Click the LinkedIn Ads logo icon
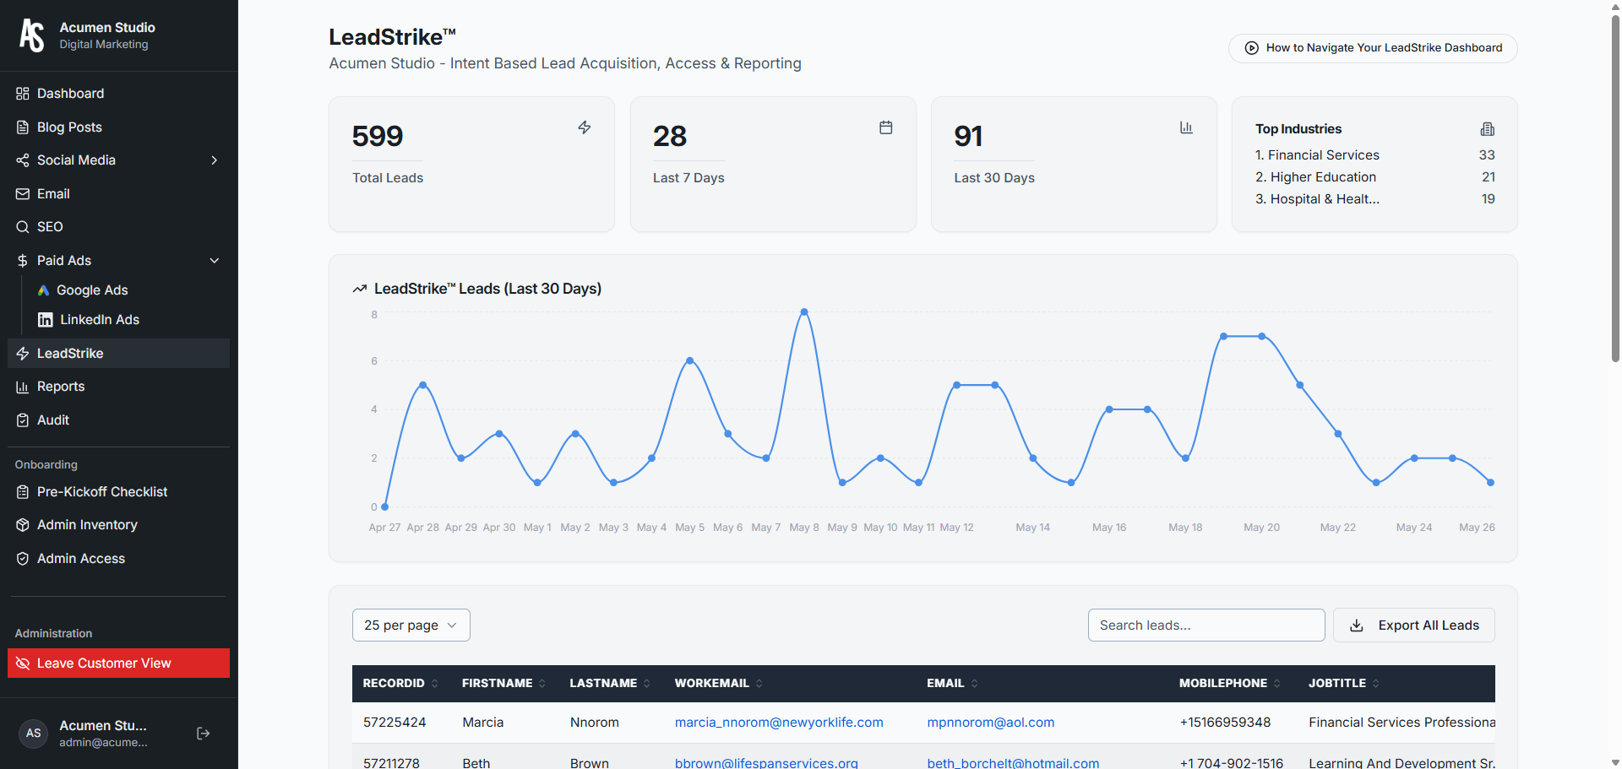This screenshot has height=769, width=1622. coord(46,320)
